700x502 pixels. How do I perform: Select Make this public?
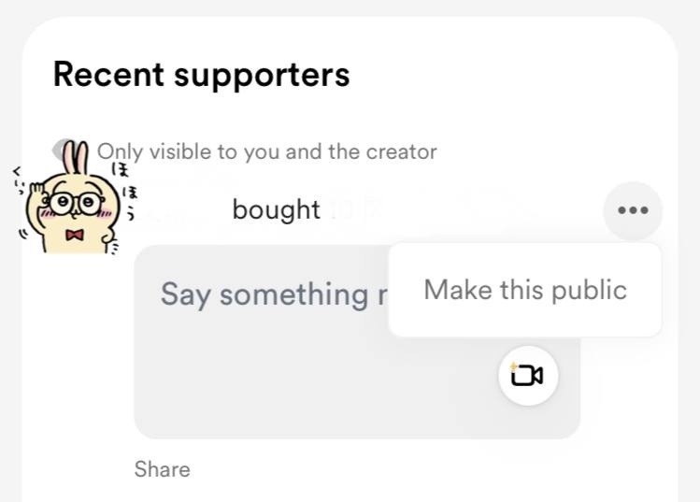click(x=525, y=291)
